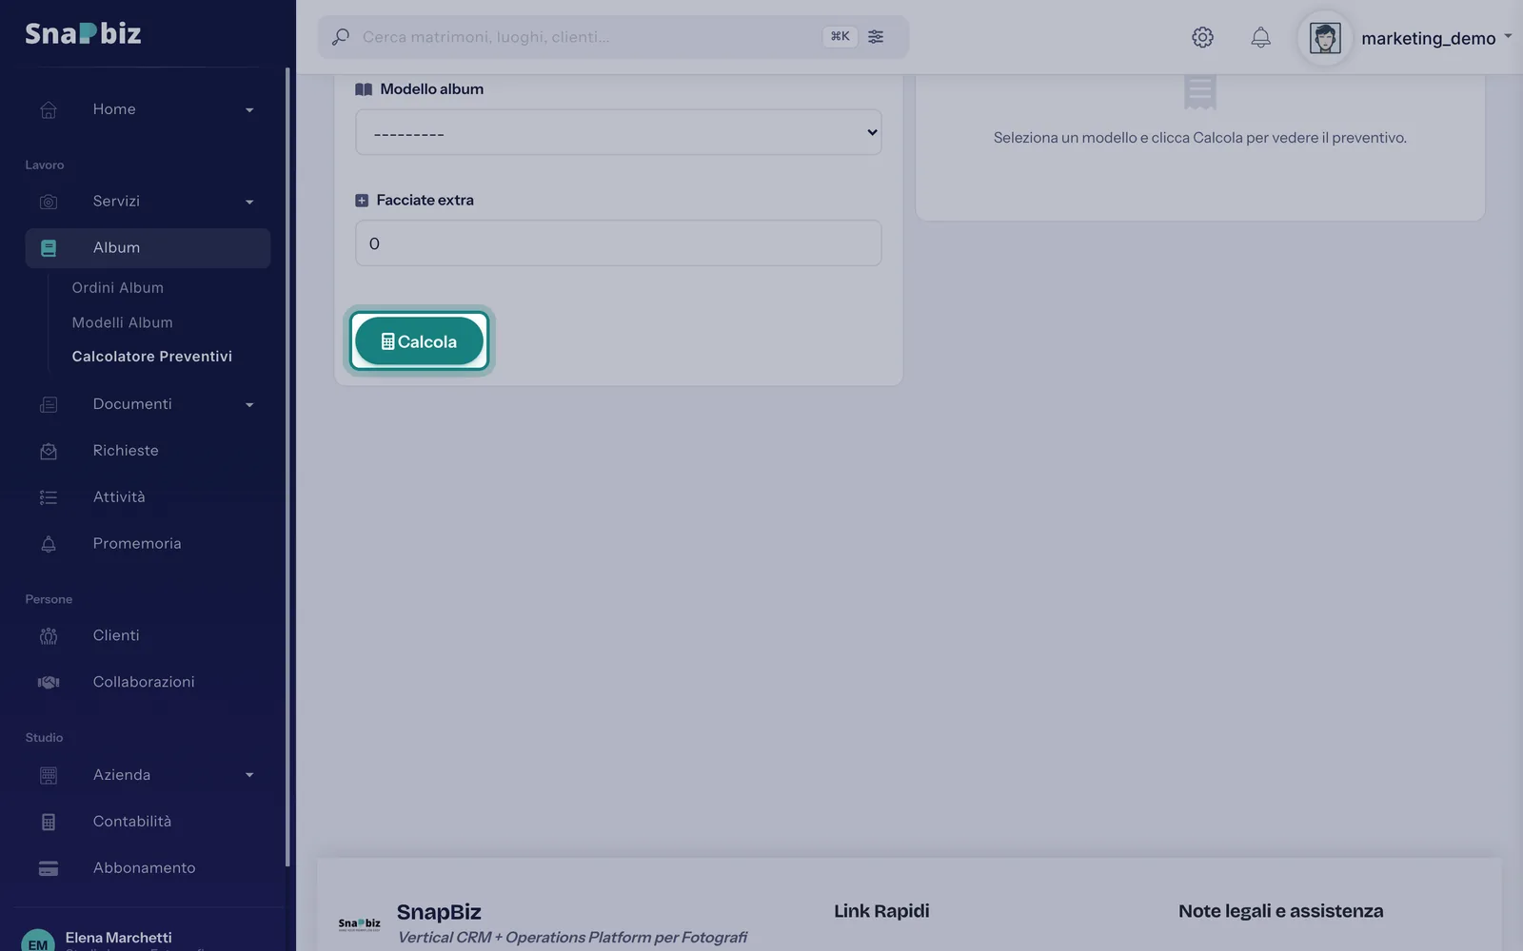
Task: Click the Richieste envelope icon
Action: coord(49,452)
